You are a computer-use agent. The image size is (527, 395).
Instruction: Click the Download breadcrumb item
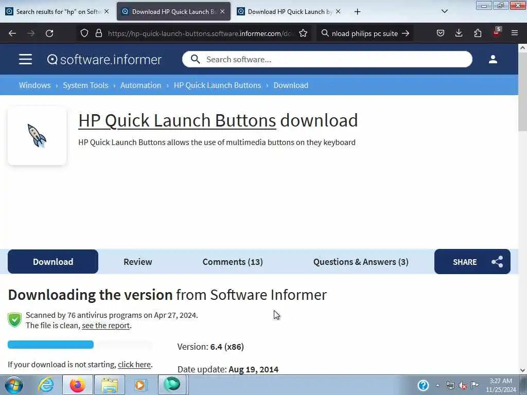[291, 85]
